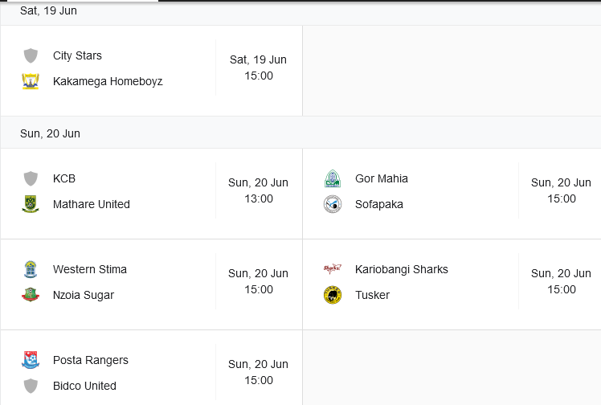Click the Posta Rangers team crest

click(31, 360)
